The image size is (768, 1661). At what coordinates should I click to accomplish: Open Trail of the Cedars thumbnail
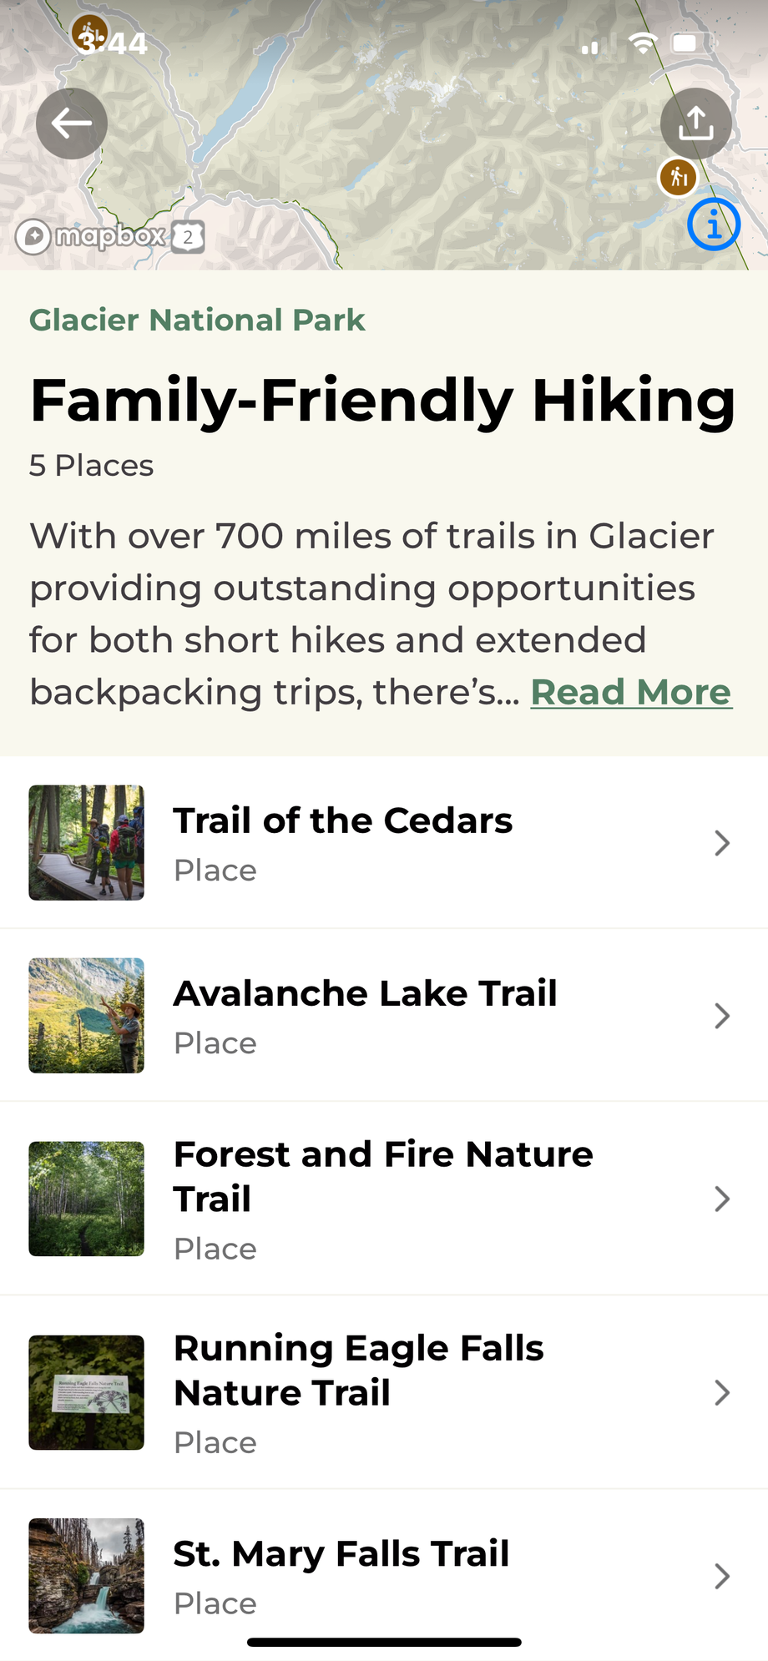[87, 842]
